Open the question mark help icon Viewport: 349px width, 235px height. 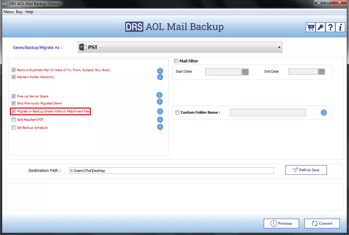click(x=330, y=27)
